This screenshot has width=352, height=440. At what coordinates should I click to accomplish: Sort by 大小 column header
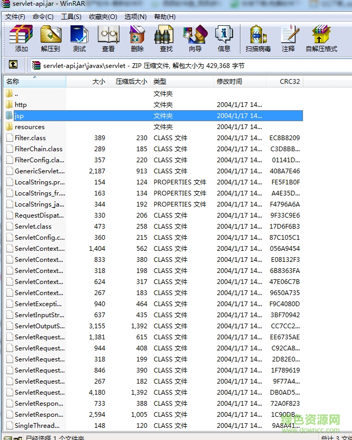[x=87, y=81]
